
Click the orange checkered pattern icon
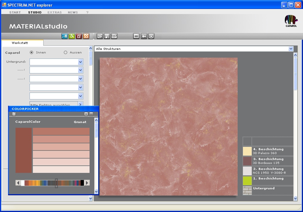(x=86, y=36)
